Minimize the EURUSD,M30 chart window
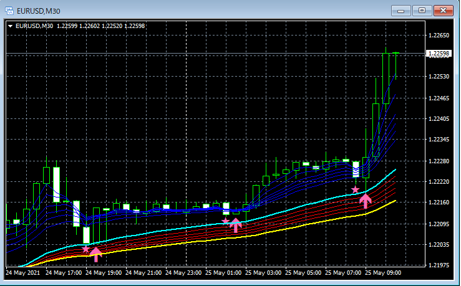461x286 pixels. [x=400, y=11]
